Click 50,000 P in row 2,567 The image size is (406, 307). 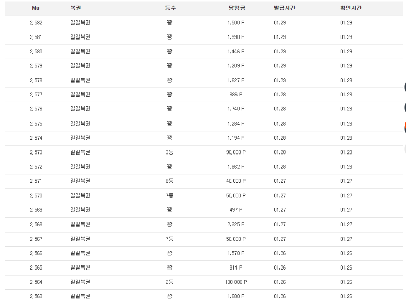[236, 239]
